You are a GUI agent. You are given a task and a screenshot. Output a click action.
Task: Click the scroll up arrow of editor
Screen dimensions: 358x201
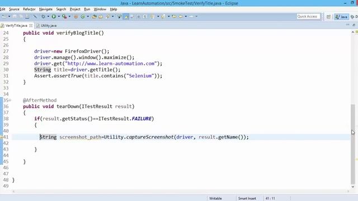coord(353,32)
